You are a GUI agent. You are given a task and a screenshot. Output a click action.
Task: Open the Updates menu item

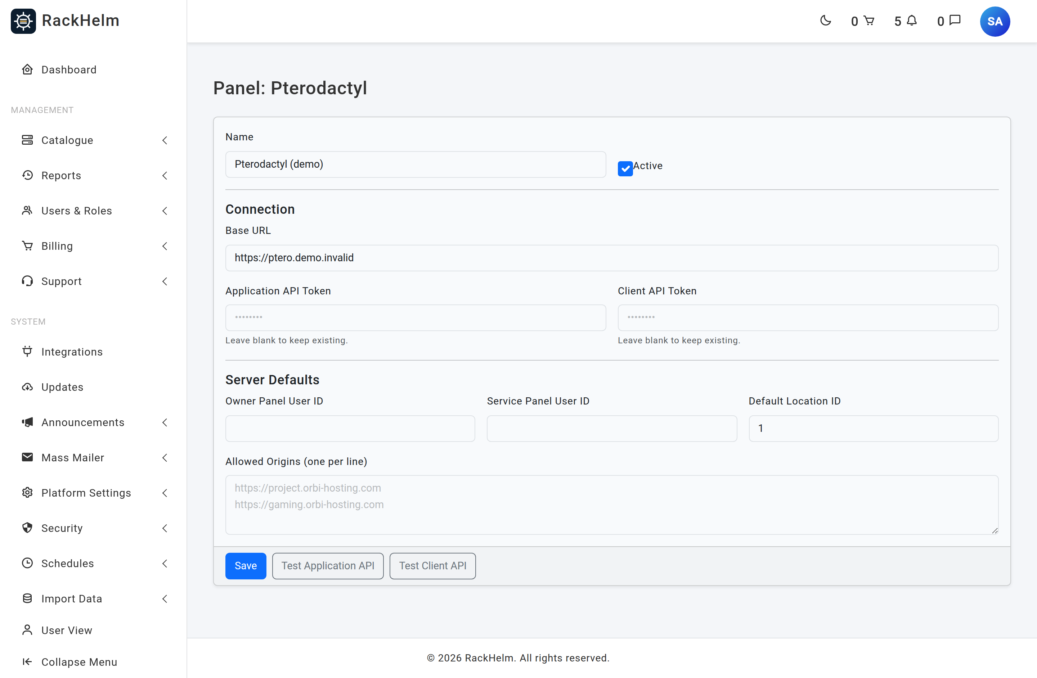click(x=93, y=387)
